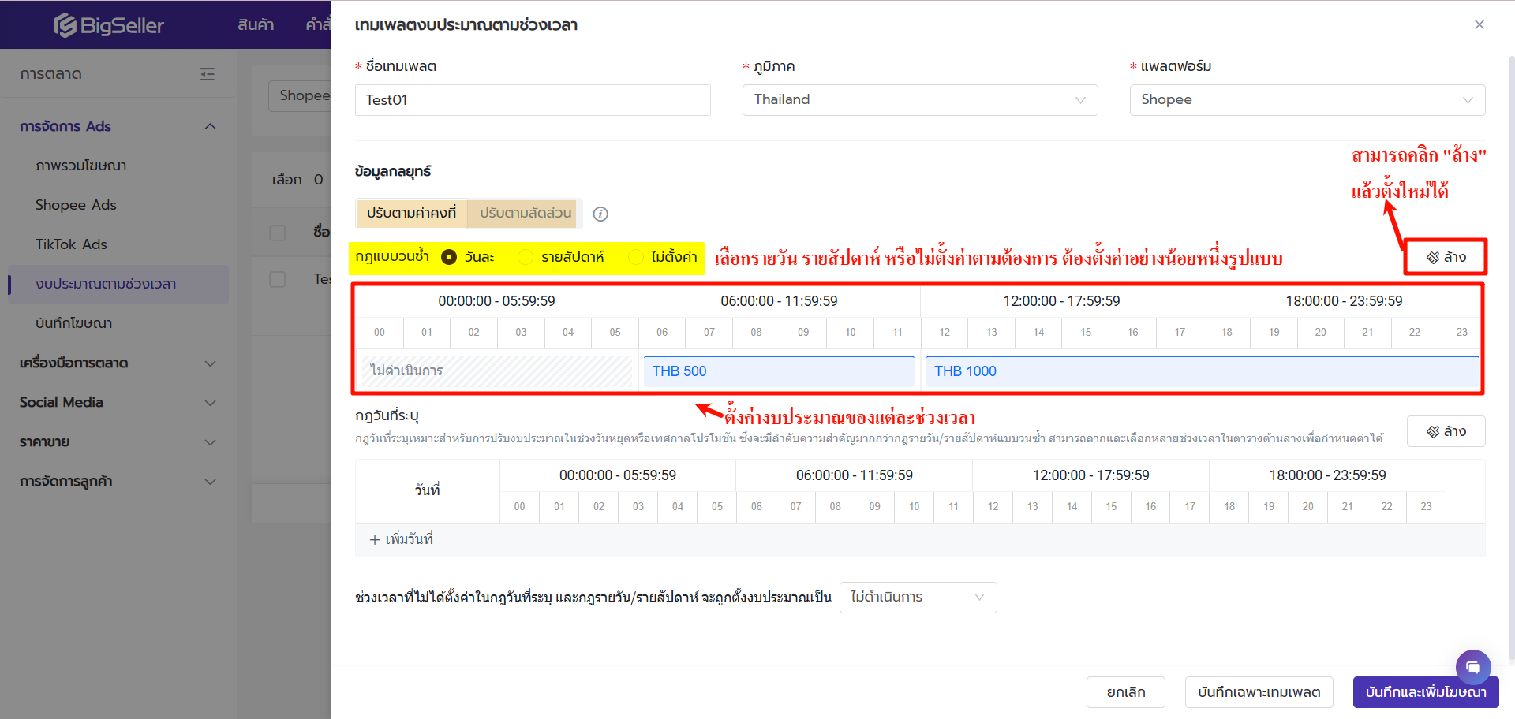Click the THB 500 budget bar
Screen dimensions: 1515x719
click(778, 371)
